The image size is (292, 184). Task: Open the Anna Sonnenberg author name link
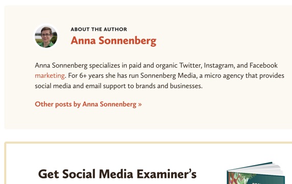pyautogui.click(x=113, y=41)
